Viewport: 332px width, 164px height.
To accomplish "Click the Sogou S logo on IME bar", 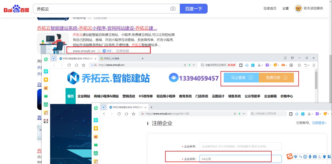I will pos(290,156).
